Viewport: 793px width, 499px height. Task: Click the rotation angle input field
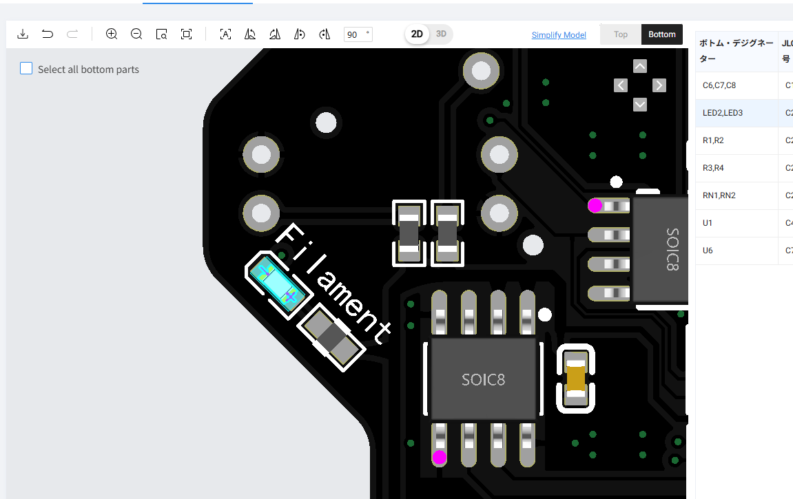coord(358,34)
